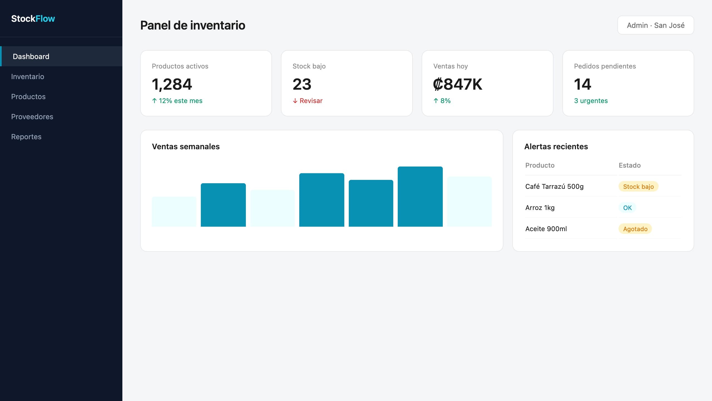
Task: Click the Ventas hoy card
Action: tap(488, 83)
